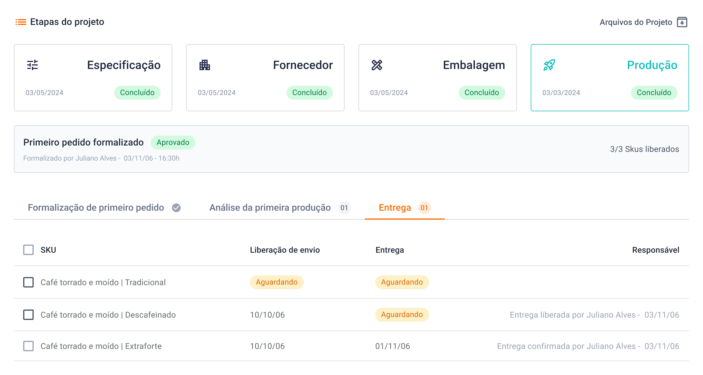Viewport: 703px width, 375px height.
Task: Click the Arquivos do Projeto download icon
Action: 682,22
